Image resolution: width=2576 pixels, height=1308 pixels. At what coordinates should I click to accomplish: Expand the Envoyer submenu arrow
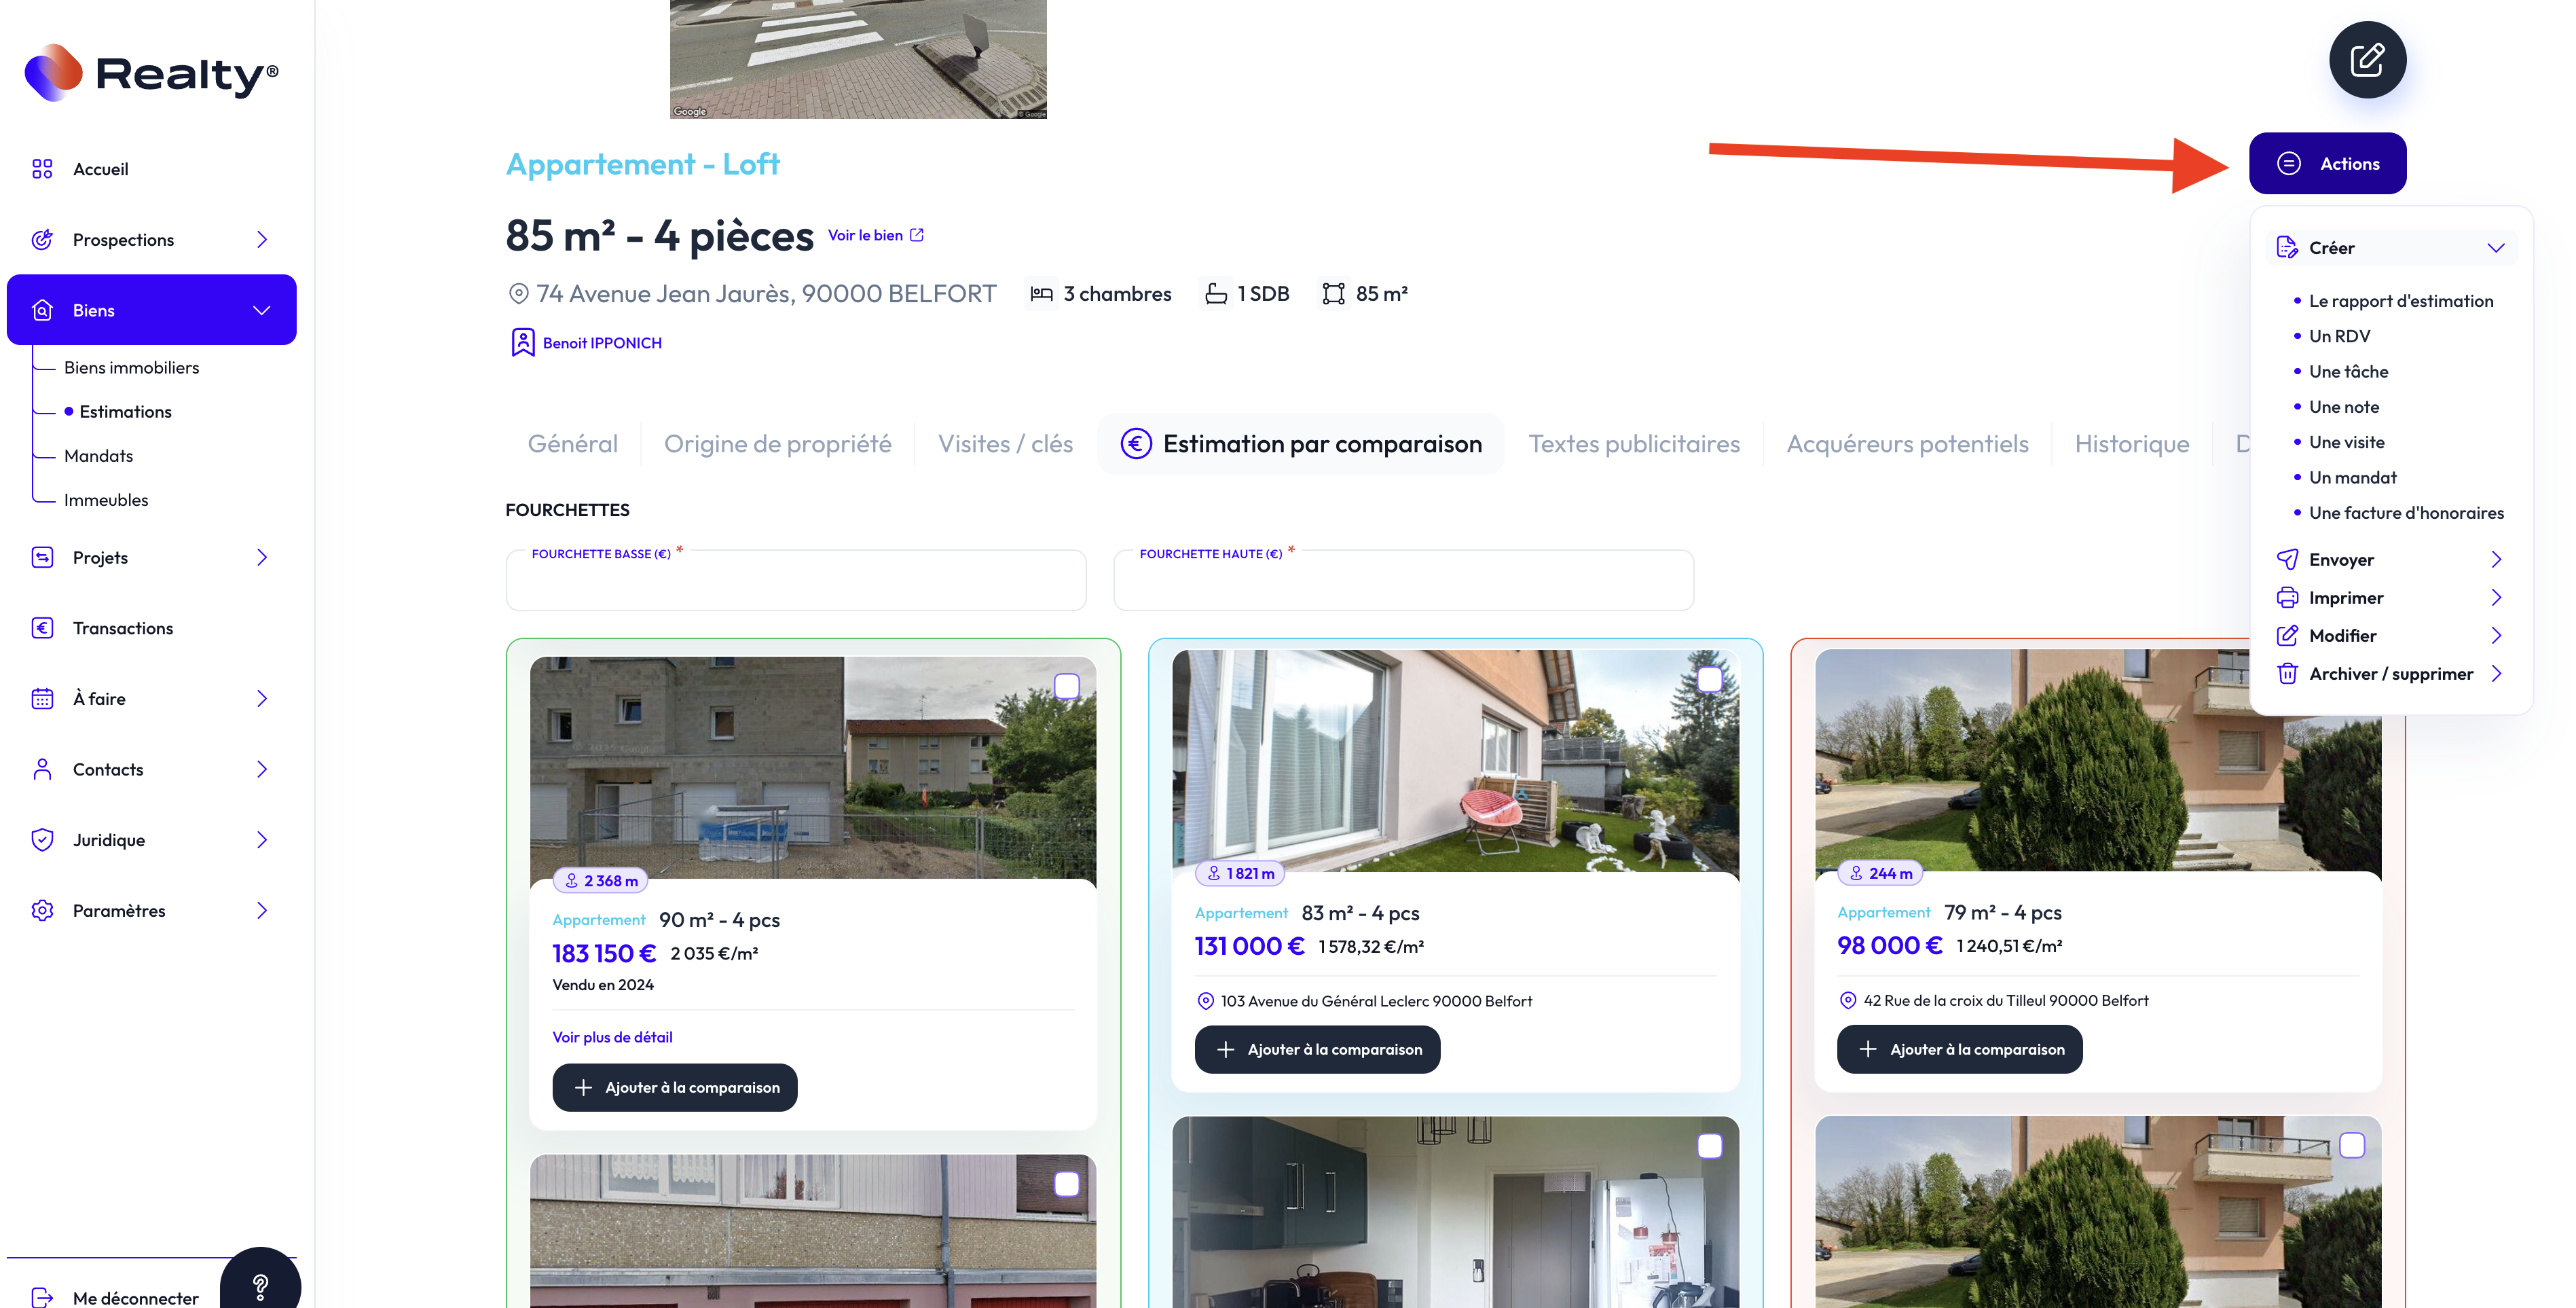[x=2496, y=560]
